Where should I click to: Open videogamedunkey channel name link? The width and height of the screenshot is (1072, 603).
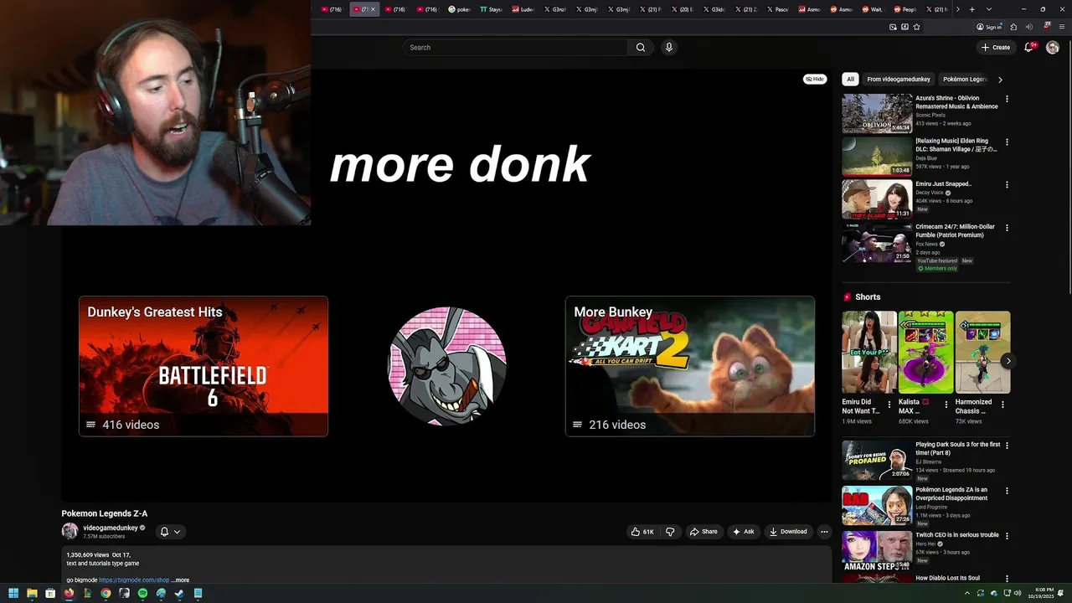110,528
